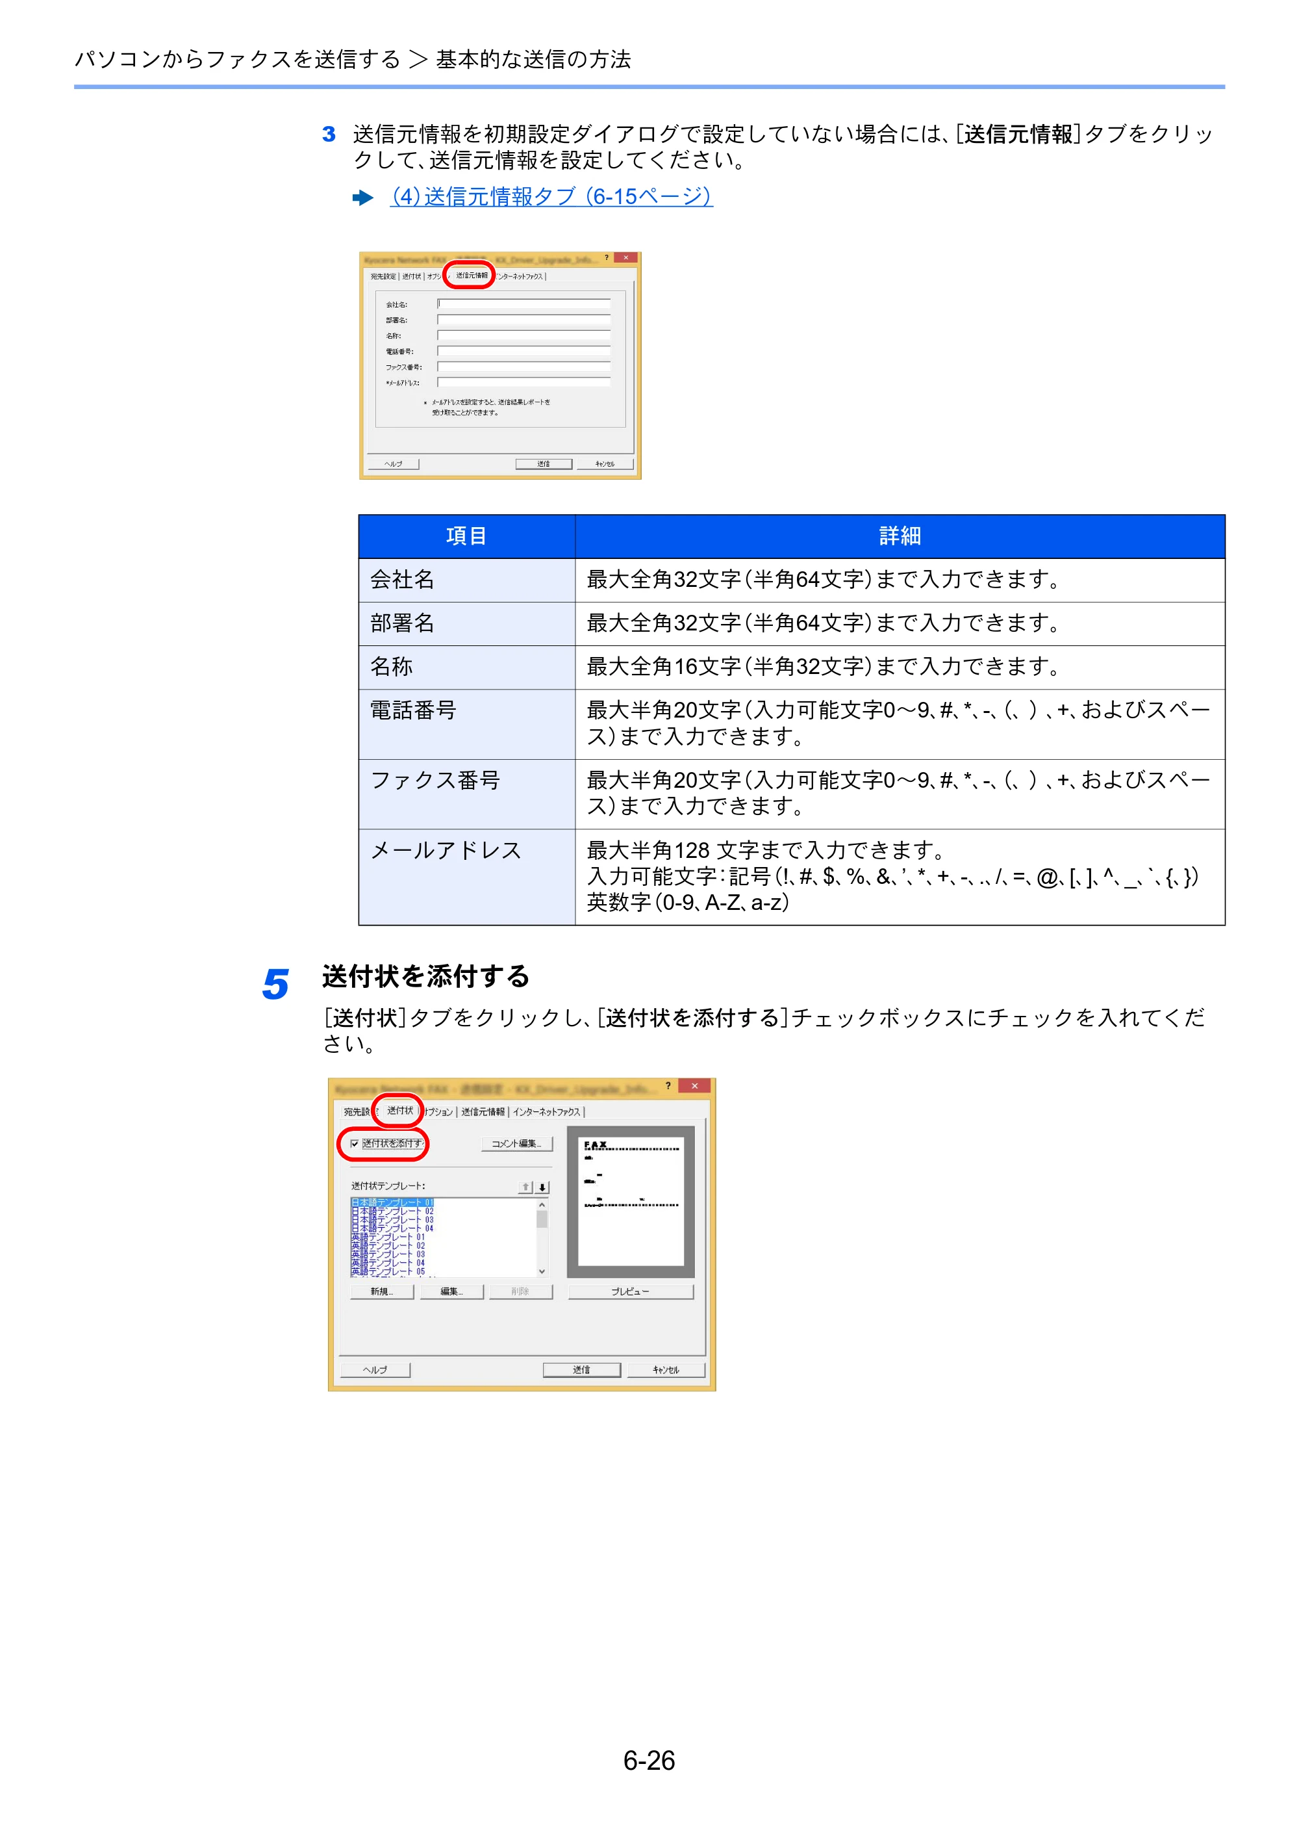Click the 新規 button
The width and height of the screenshot is (1299, 1840).
tap(382, 1292)
